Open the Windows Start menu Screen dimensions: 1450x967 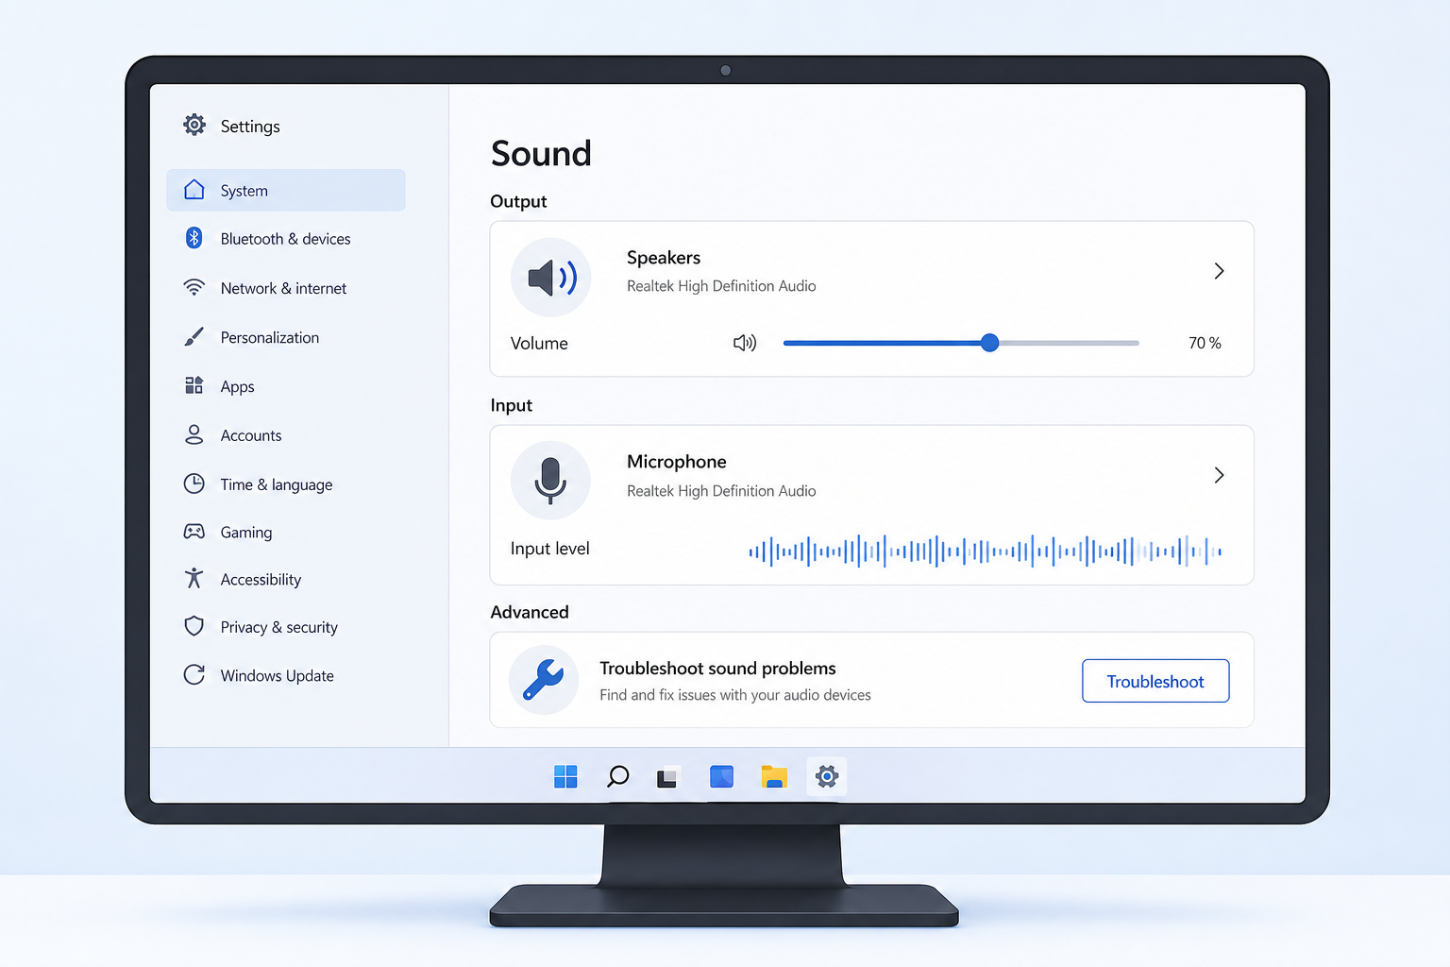pos(565,776)
